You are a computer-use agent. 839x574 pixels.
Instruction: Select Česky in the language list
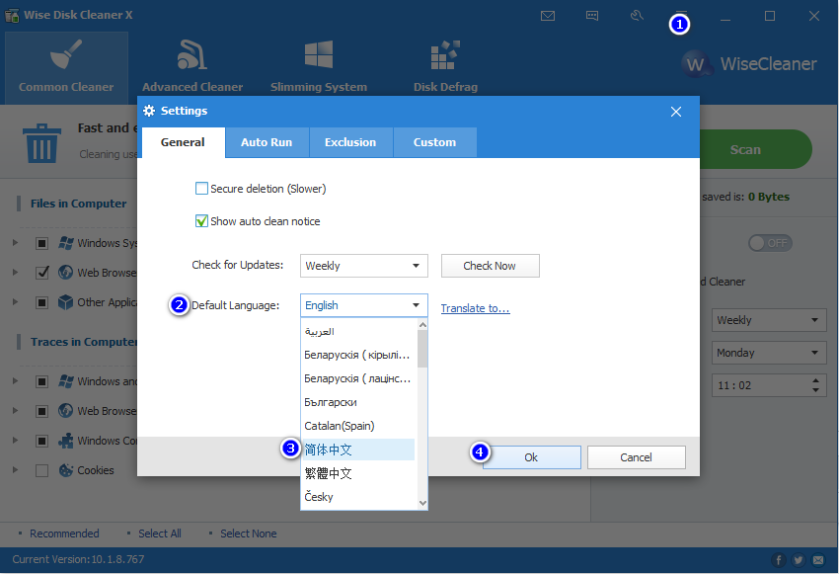pyautogui.click(x=358, y=497)
